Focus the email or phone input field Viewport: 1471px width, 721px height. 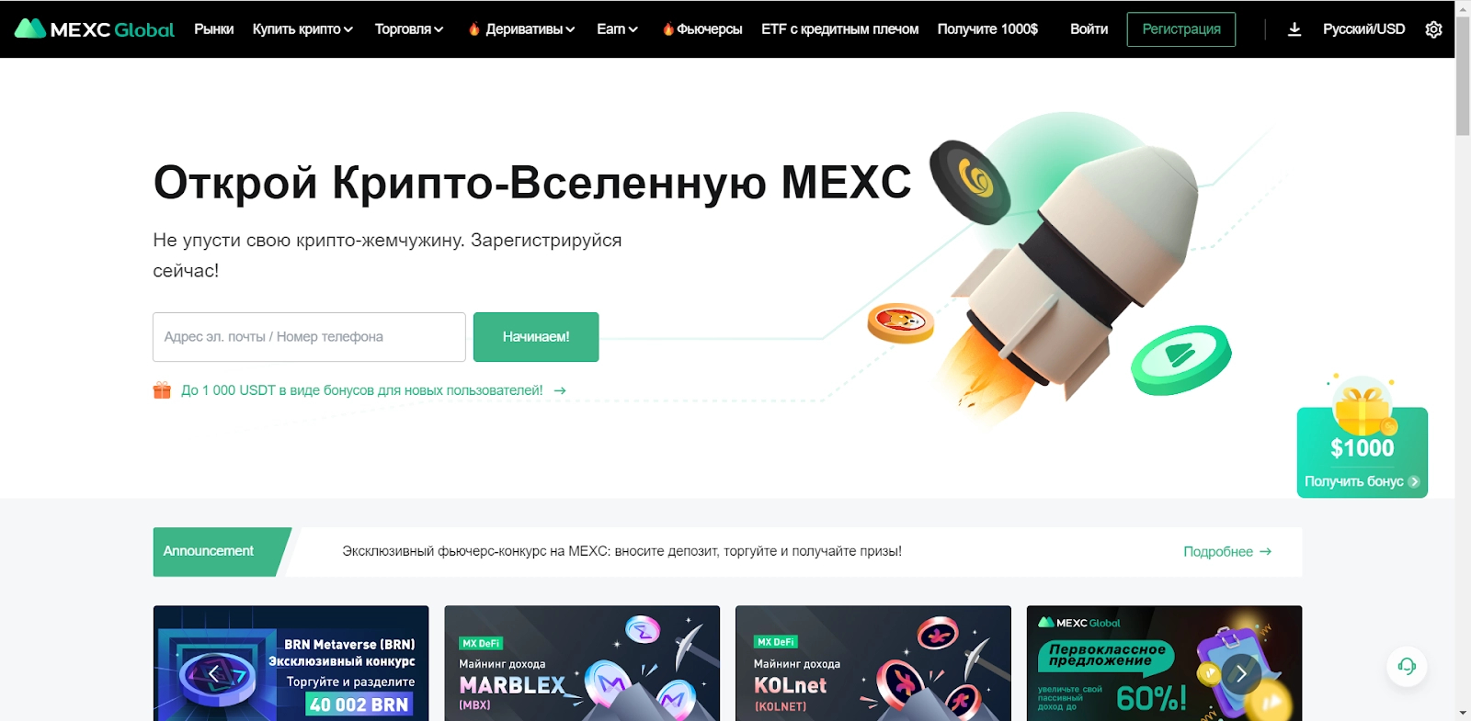coord(309,337)
